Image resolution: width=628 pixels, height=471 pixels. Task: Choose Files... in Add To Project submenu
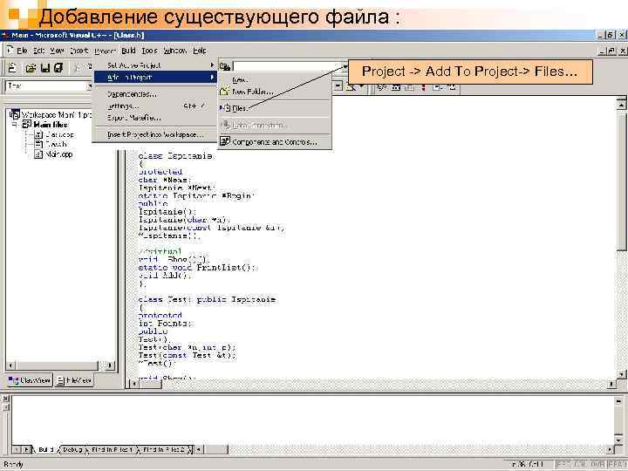[x=275, y=108]
